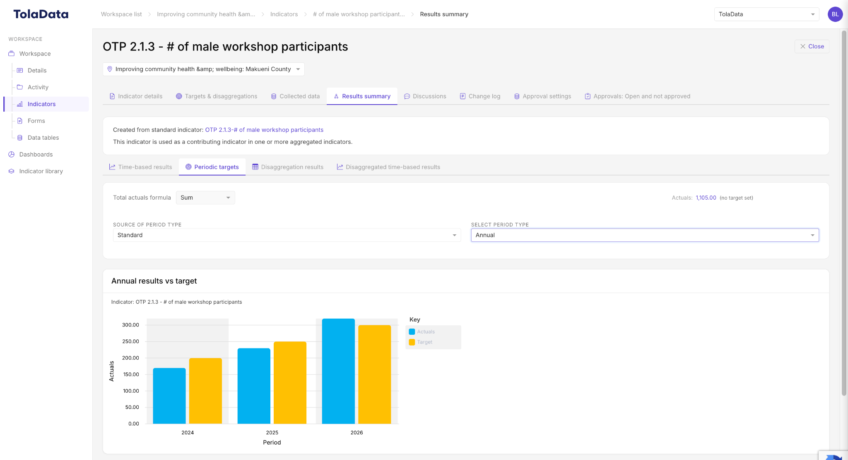Click the Workspace briefcase icon in sidebar
Image resolution: width=848 pixels, height=460 pixels.
pyautogui.click(x=12, y=54)
